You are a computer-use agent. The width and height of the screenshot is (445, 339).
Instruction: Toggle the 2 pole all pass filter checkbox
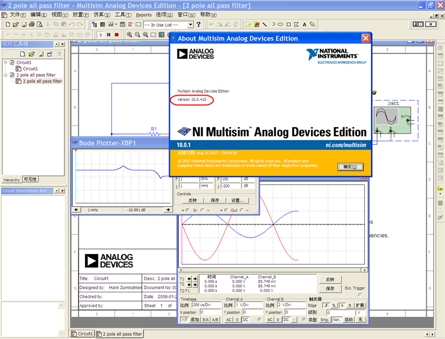coord(12,75)
